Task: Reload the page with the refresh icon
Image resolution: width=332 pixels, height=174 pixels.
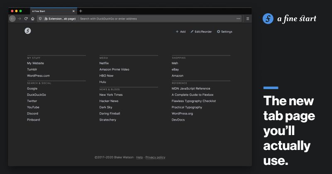Action: pos(26,19)
